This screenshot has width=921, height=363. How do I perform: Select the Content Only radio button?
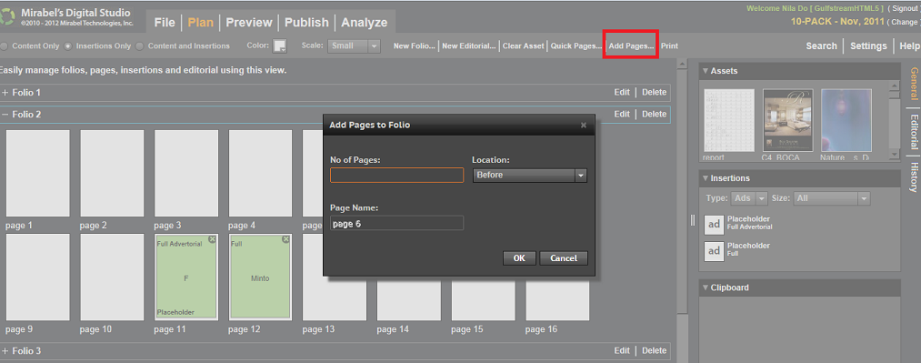[5, 45]
